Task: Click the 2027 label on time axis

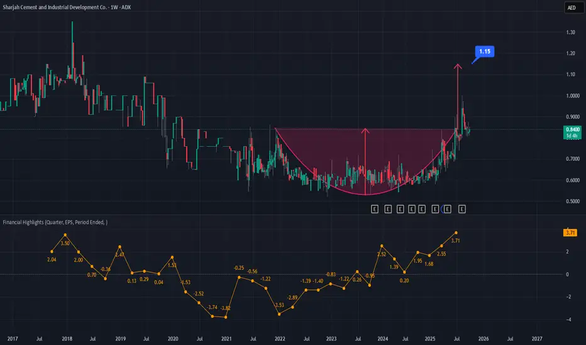Action: coord(537,339)
